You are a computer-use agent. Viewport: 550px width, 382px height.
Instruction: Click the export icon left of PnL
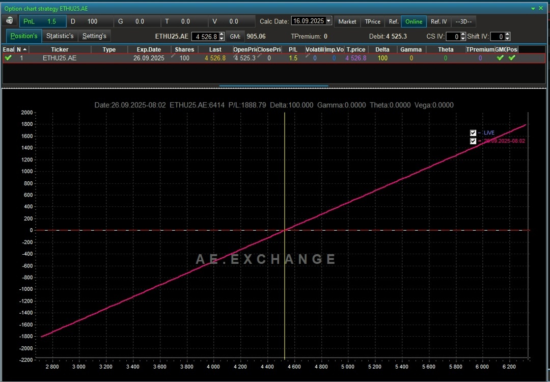coord(10,21)
